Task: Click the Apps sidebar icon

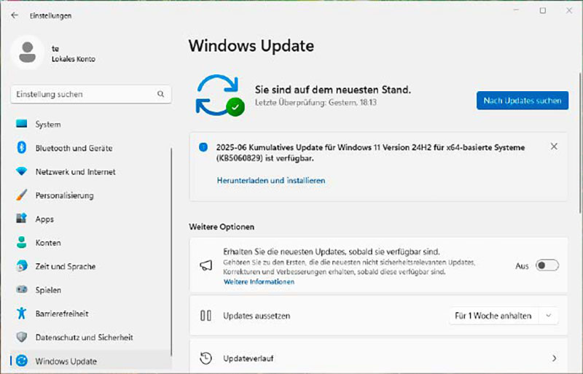Action: click(22, 219)
